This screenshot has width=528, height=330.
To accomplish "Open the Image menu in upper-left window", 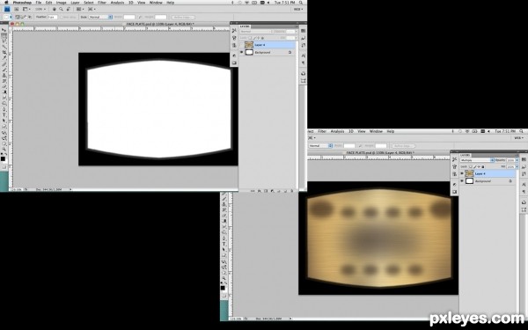I will point(61,3).
